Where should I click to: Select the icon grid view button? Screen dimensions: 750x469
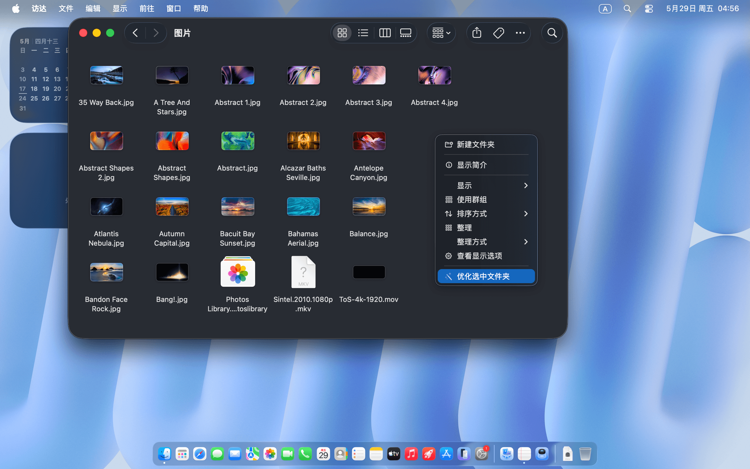(342, 33)
